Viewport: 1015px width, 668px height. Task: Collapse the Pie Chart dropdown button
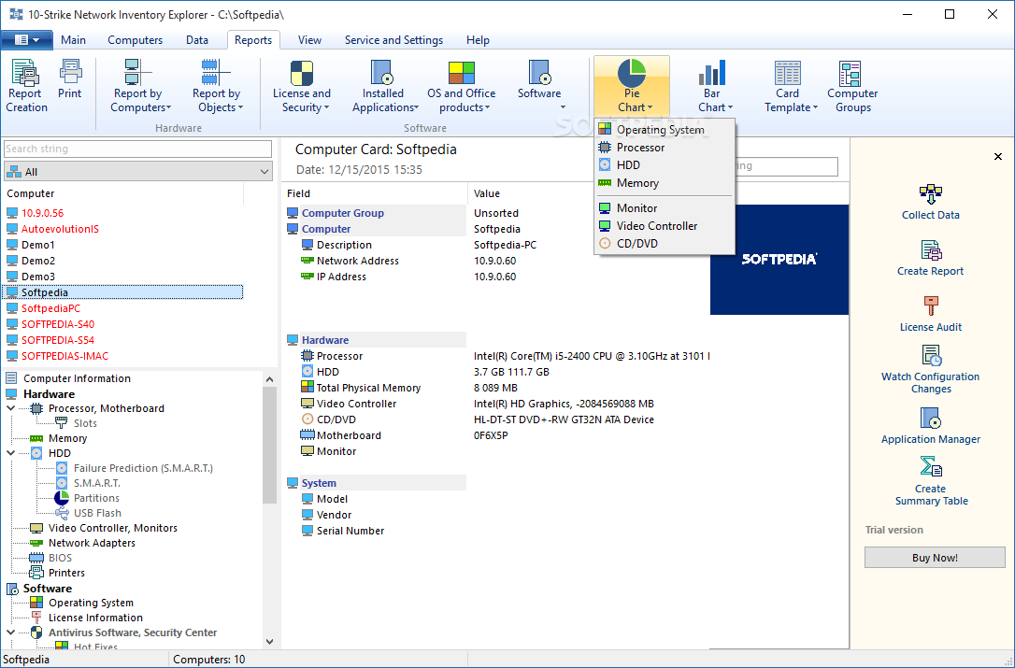632,86
